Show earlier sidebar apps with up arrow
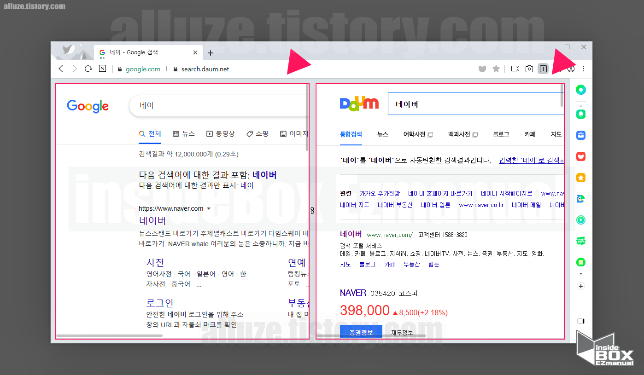Image resolution: width=644 pixels, height=375 pixels. (x=581, y=105)
